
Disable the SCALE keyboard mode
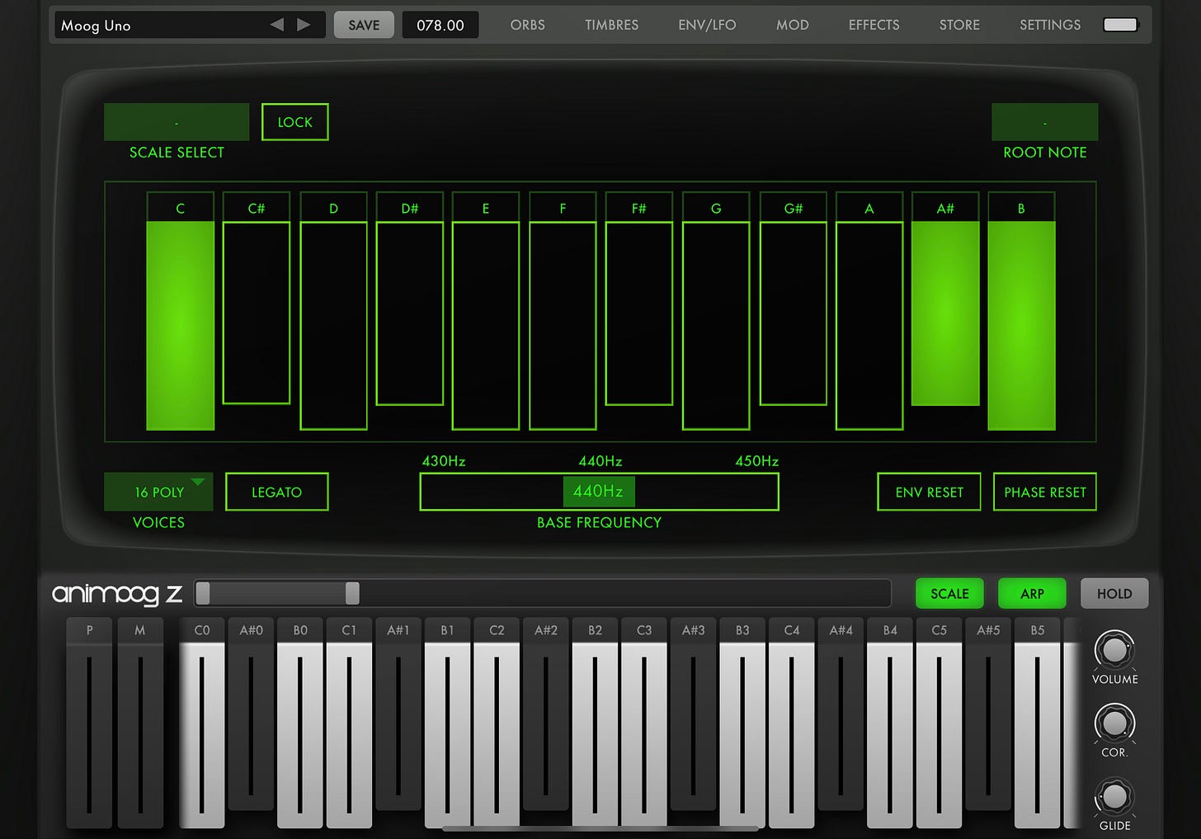949,593
